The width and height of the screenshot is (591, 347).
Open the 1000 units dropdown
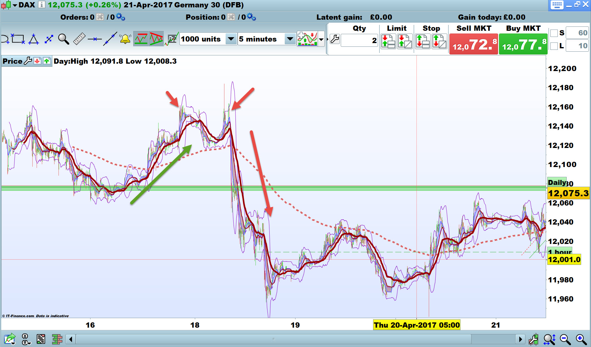pos(231,39)
